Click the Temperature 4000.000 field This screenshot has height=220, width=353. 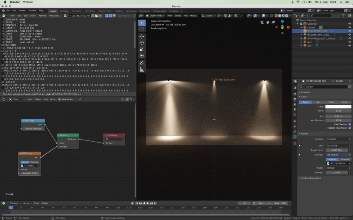337,150
